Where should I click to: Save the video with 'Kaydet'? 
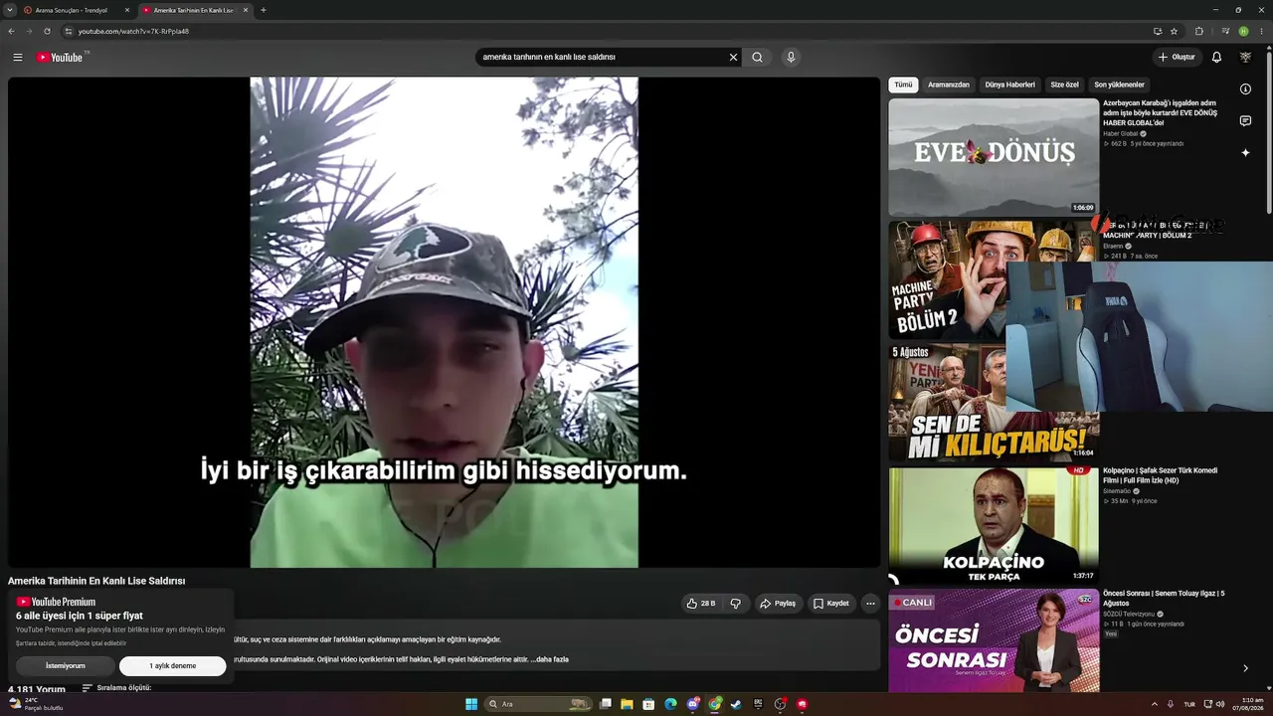tap(831, 603)
